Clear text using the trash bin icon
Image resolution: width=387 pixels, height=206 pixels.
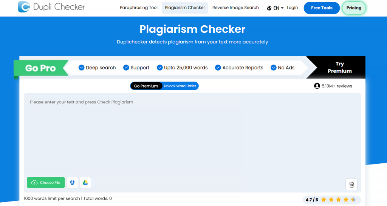[x=351, y=184]
